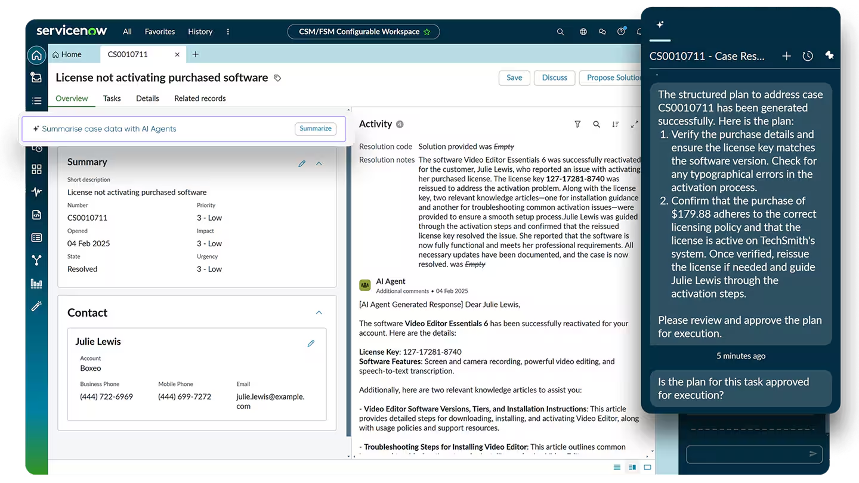859x483 pixels.
Task: Expand the Activity panel to full screen
Action: point(634,124)
